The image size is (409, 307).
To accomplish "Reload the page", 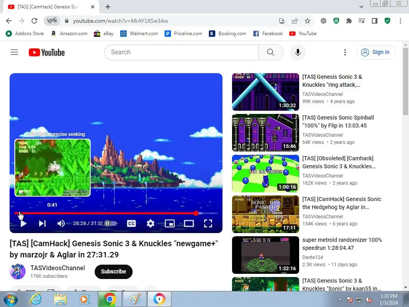I will [x=34, y=21].
